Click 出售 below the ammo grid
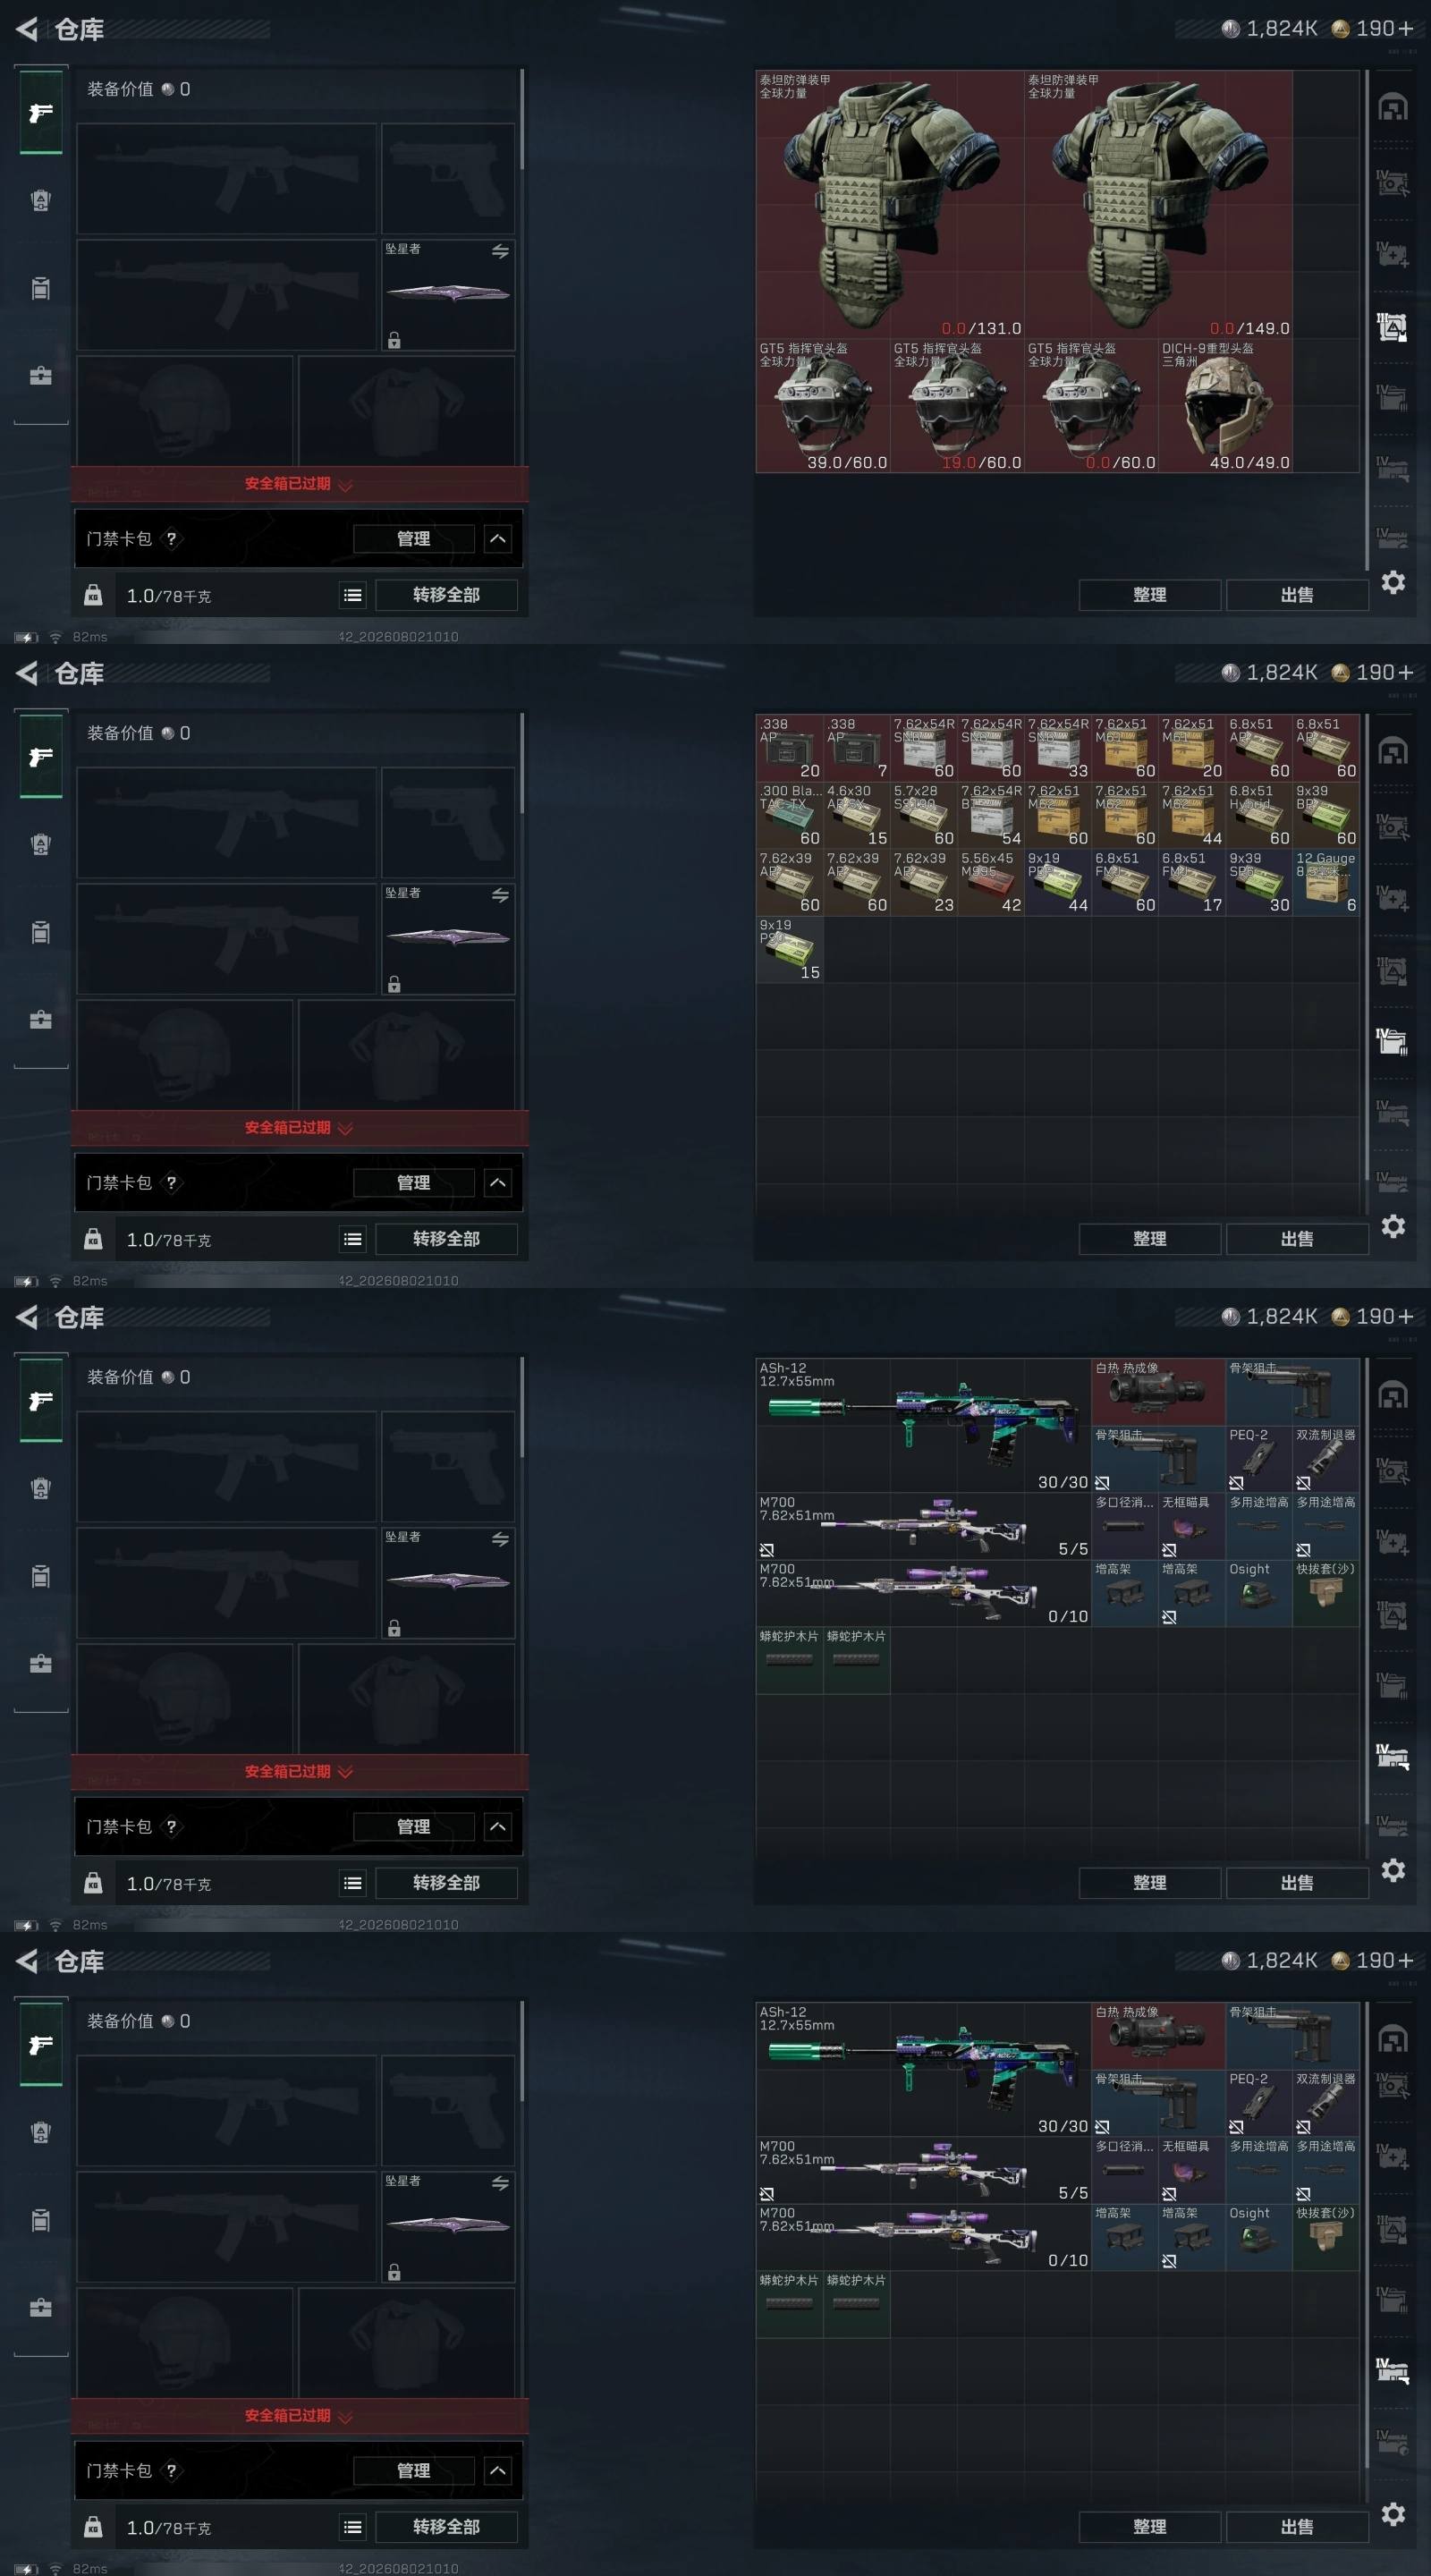Screen dimensions: 1431x2576 (1297, 1239)
